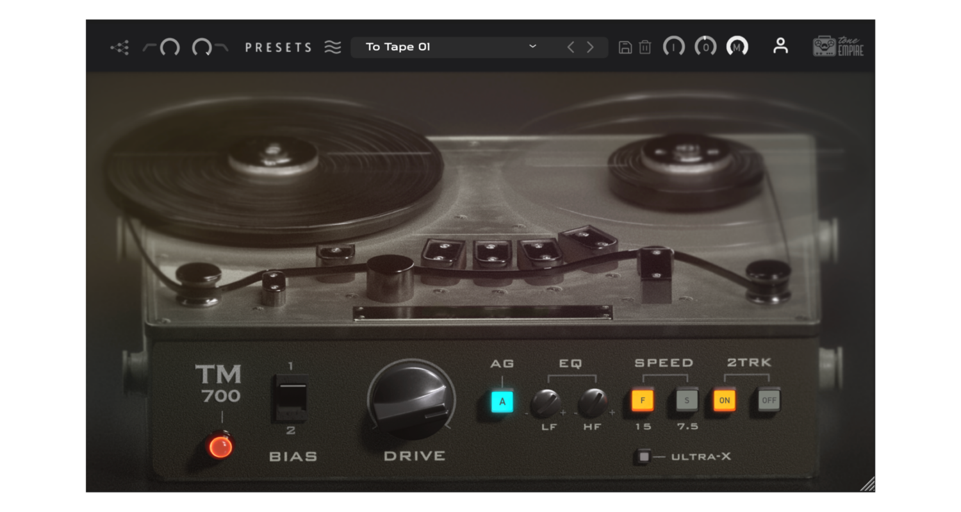961x512 pixels.
Task: Click the Input level knob icon in the toolbar
Action: [x=674, y=47]
